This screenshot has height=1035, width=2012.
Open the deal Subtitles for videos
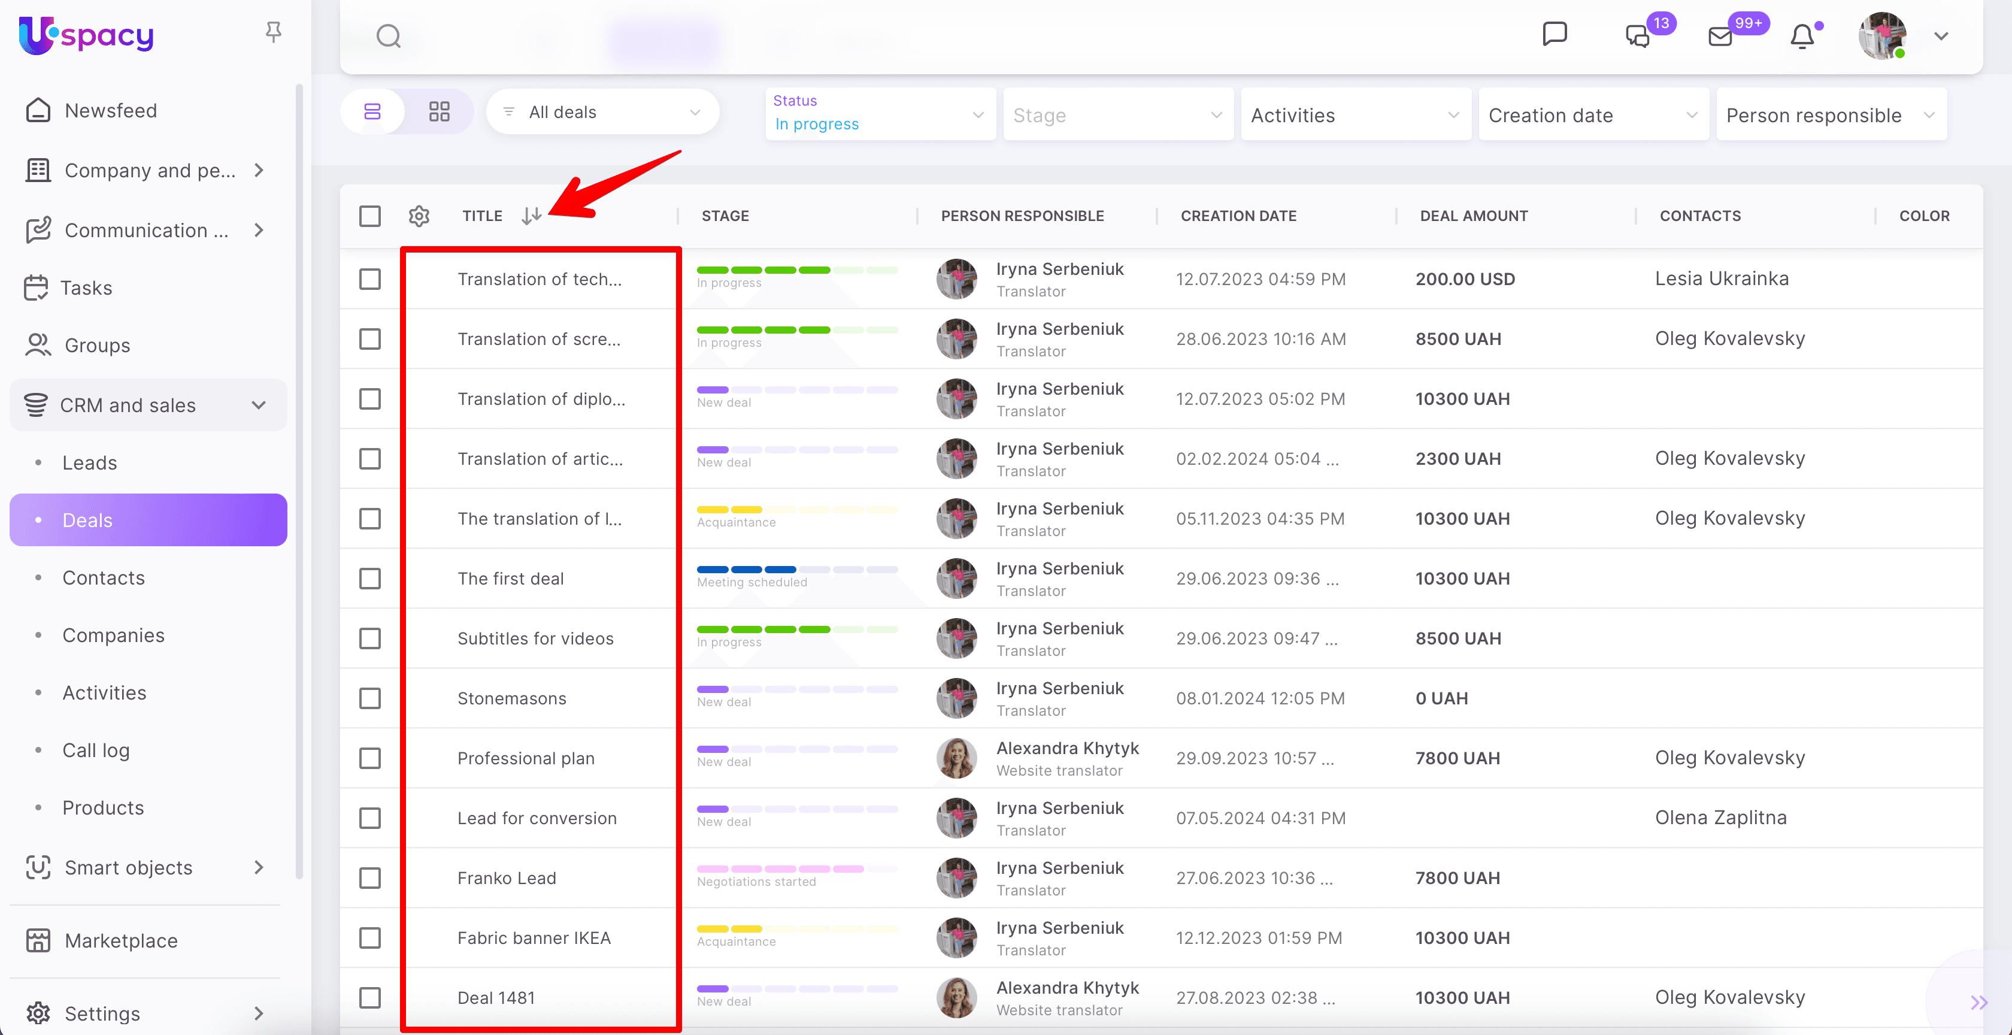coord(536,638)
